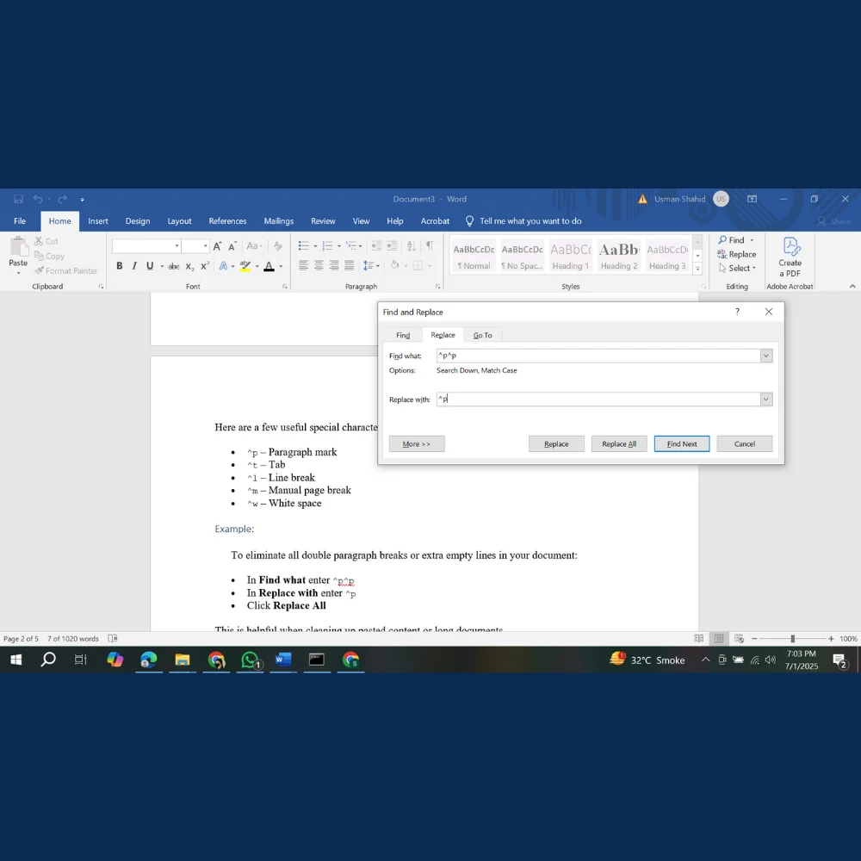Toggle bold formatting in Font group
The height and width of the screenshot is (861, 861).
click(x=119, y=266)
